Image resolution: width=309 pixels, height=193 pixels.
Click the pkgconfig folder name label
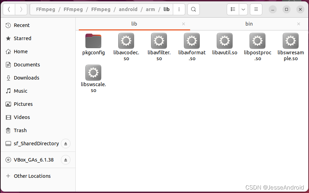coord(93,53)
